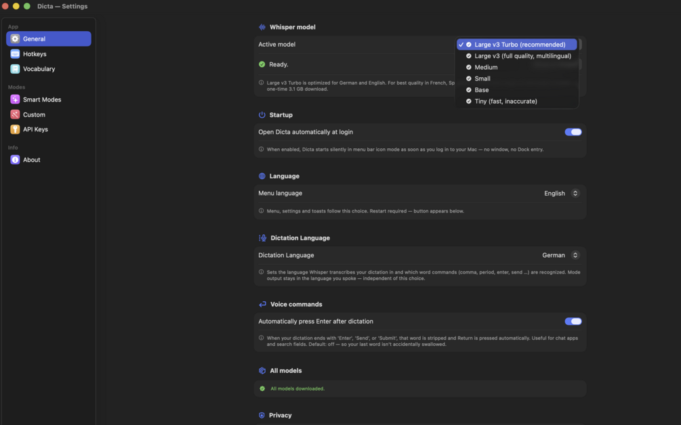Open the General settings page

point(49,39)
